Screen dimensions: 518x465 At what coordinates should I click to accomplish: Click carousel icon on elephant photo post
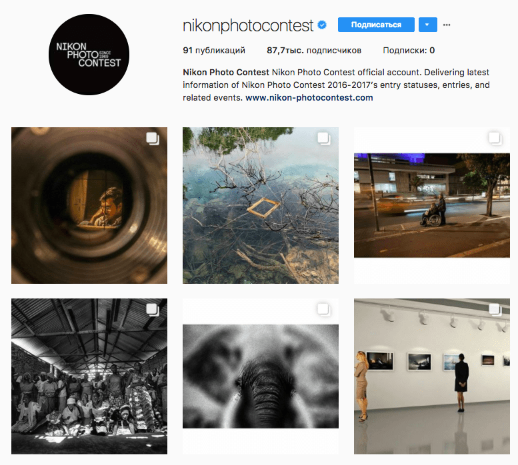tap(324, 310)
